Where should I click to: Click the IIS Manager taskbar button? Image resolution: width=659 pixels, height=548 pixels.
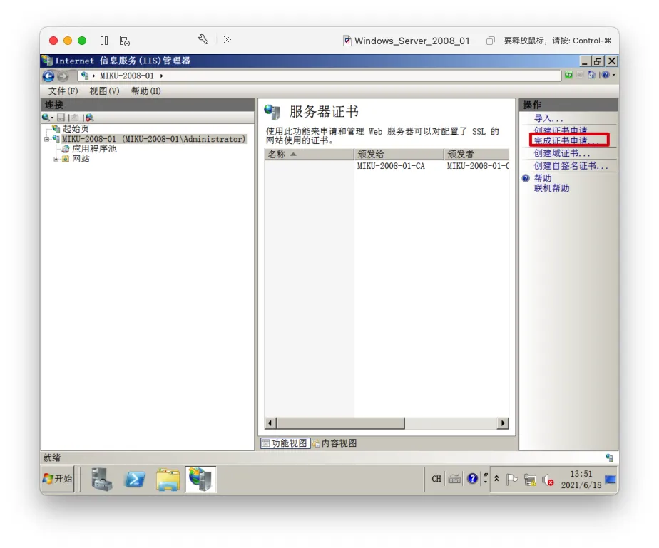pos(201,479)
